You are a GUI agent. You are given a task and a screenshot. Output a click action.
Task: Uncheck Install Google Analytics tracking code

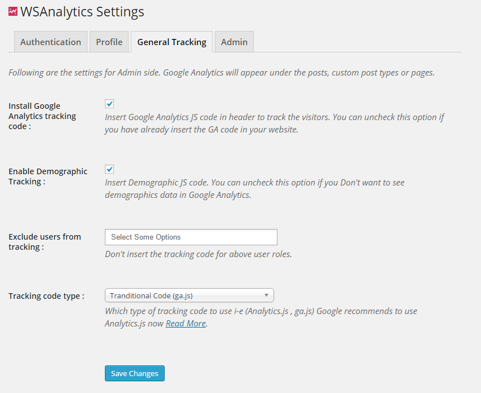tap(109, 104)
